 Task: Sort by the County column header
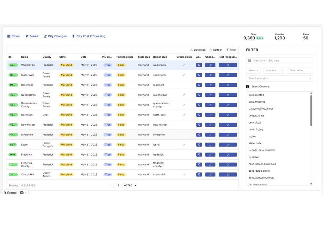click(47, 57)
